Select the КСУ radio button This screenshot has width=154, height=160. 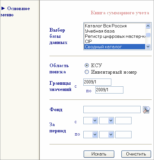(87, 65)
